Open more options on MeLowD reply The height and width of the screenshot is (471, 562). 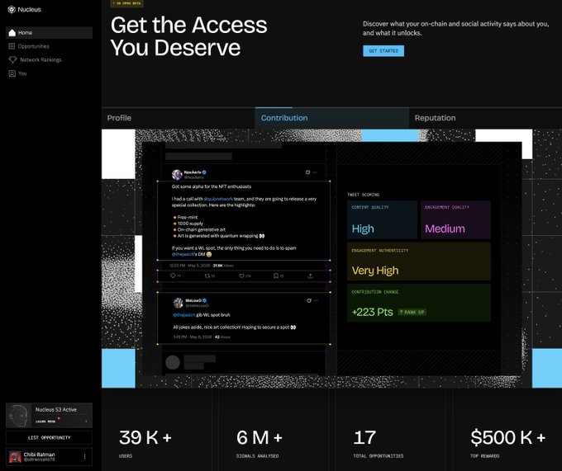[x=317, y=300]
